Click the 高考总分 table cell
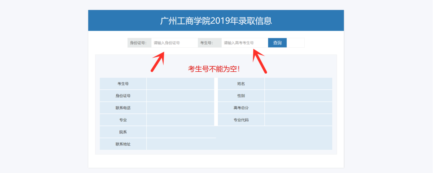 tap(241, 108)
